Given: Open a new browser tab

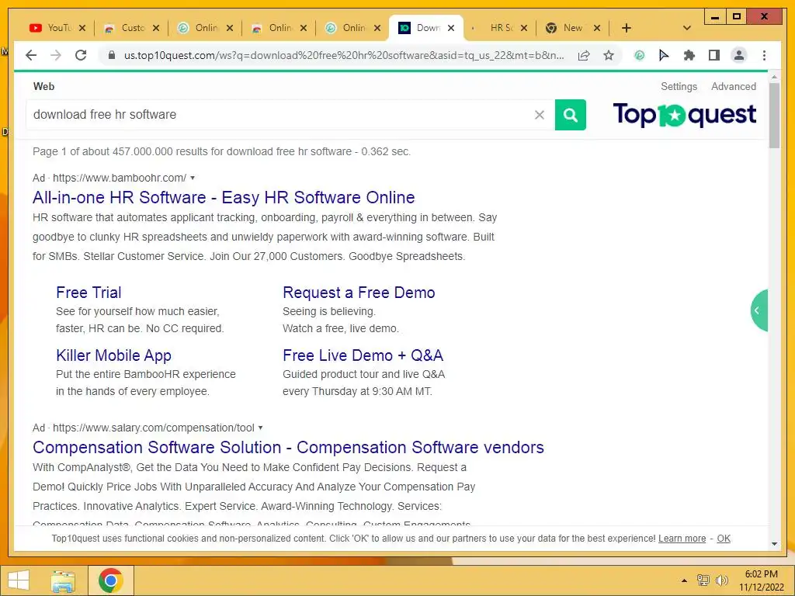Looking at the screenshot, I should click(627, 28).
